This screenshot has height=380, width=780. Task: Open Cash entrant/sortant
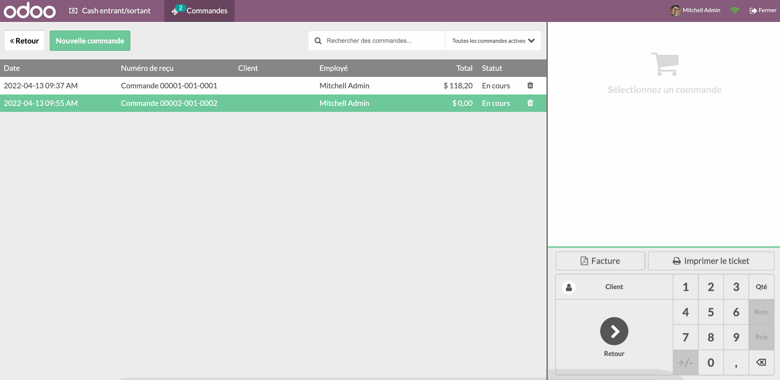pos(110,11)
